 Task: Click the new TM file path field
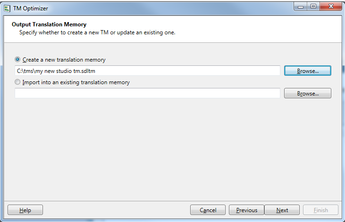tap(147, 71)
